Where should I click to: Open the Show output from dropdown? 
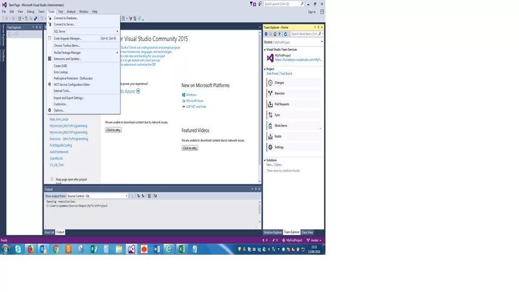[97, 196]
